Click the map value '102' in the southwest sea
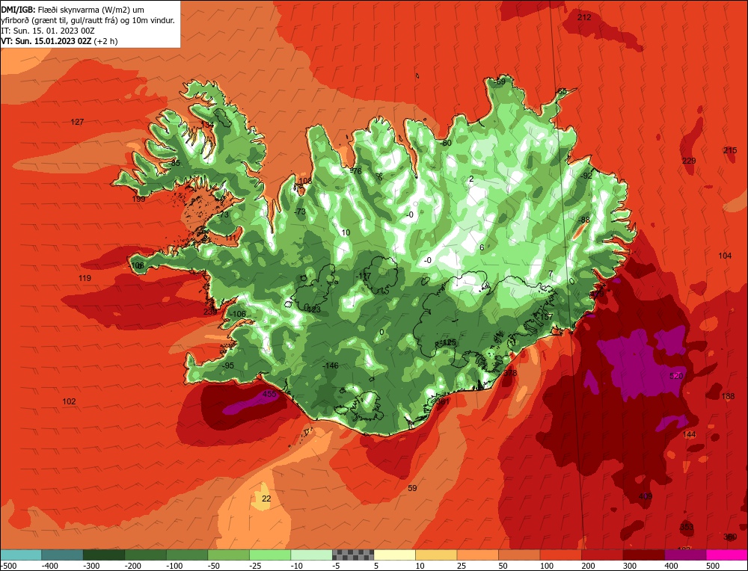The width and height of the screenshot is (748, 571). point(69,401)
